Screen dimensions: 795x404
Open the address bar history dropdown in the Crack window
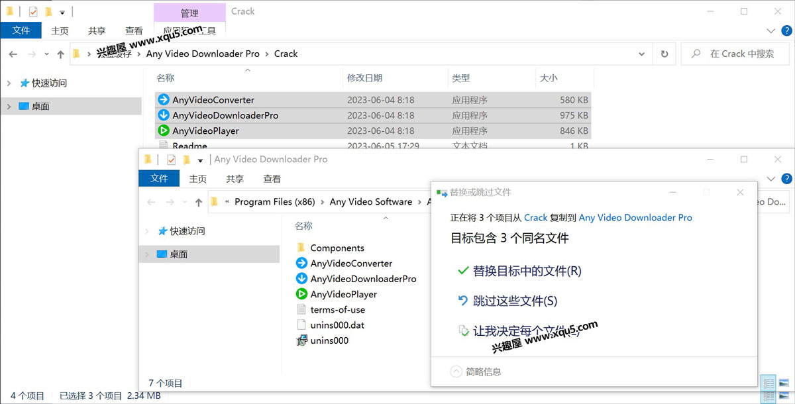tap(641, 54)
